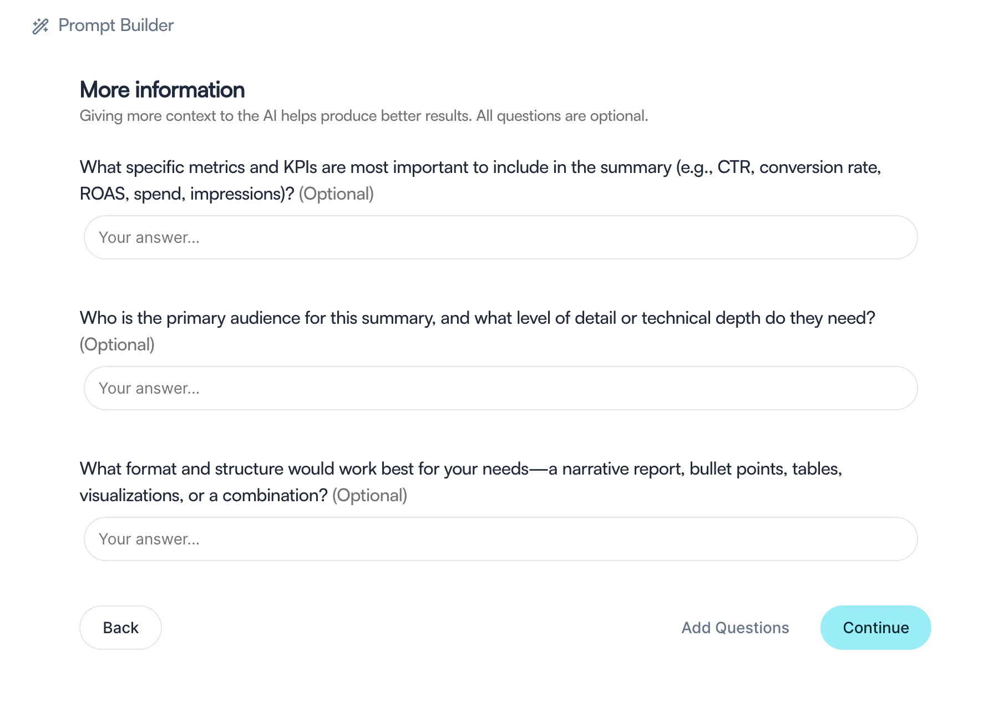Click the Prompt Builder magic wand icon

click(40, 26)
